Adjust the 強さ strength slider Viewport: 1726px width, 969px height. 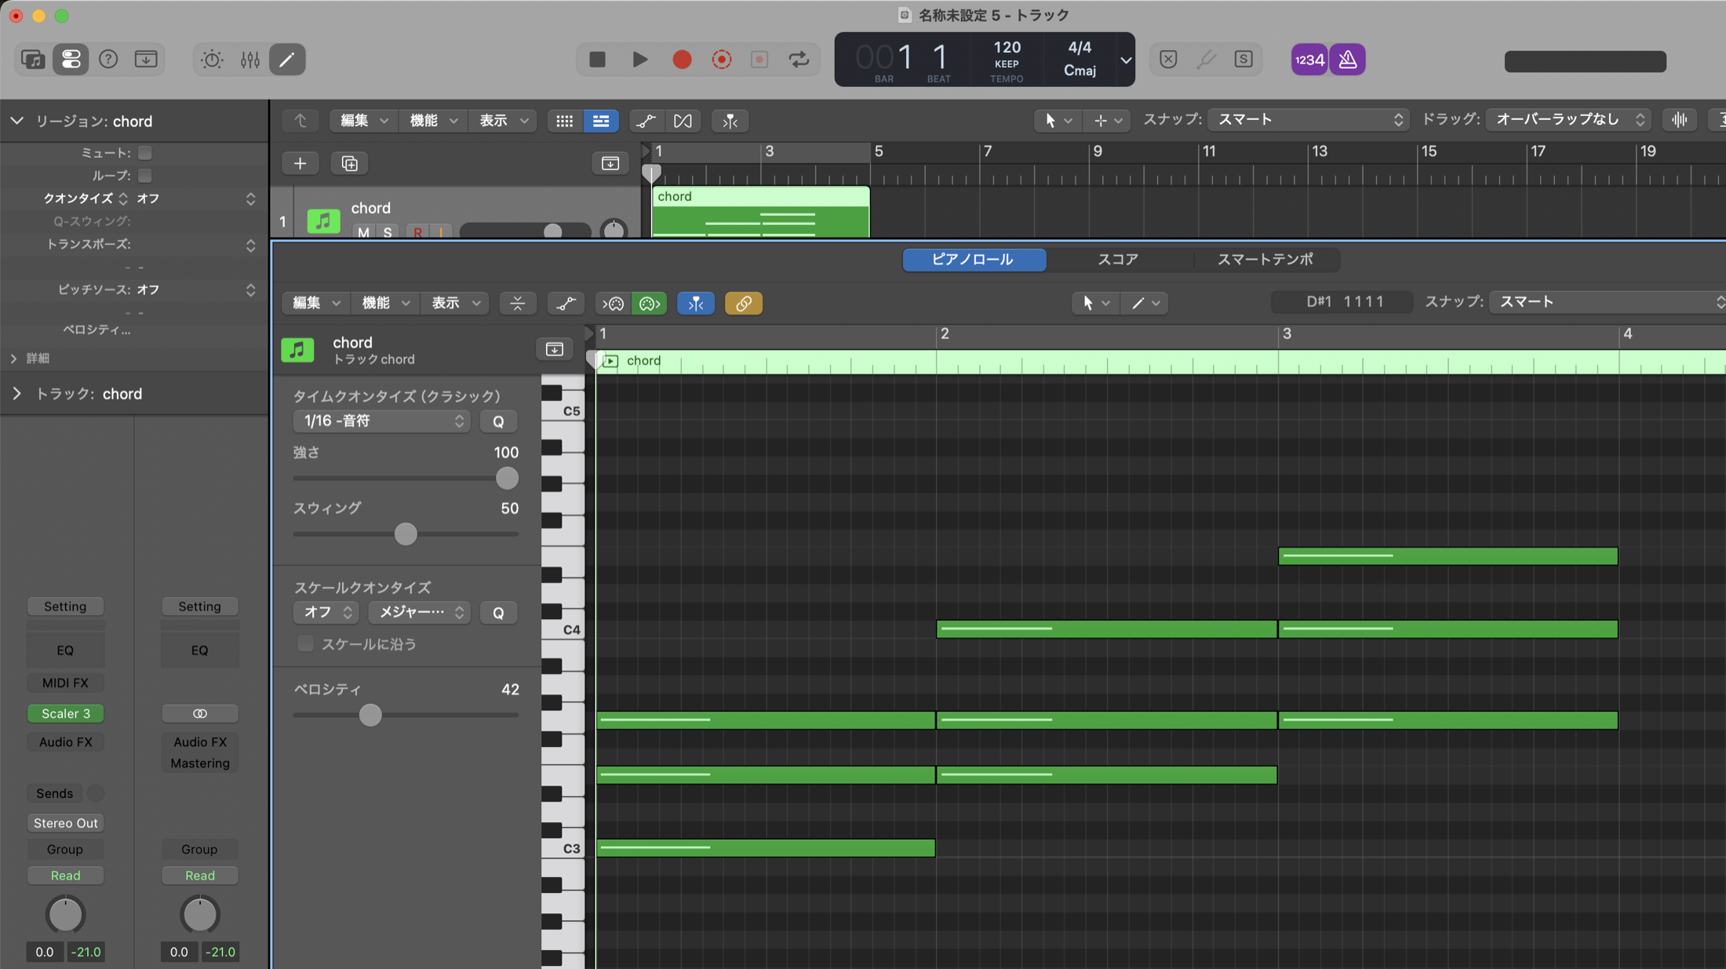point(507,478)
